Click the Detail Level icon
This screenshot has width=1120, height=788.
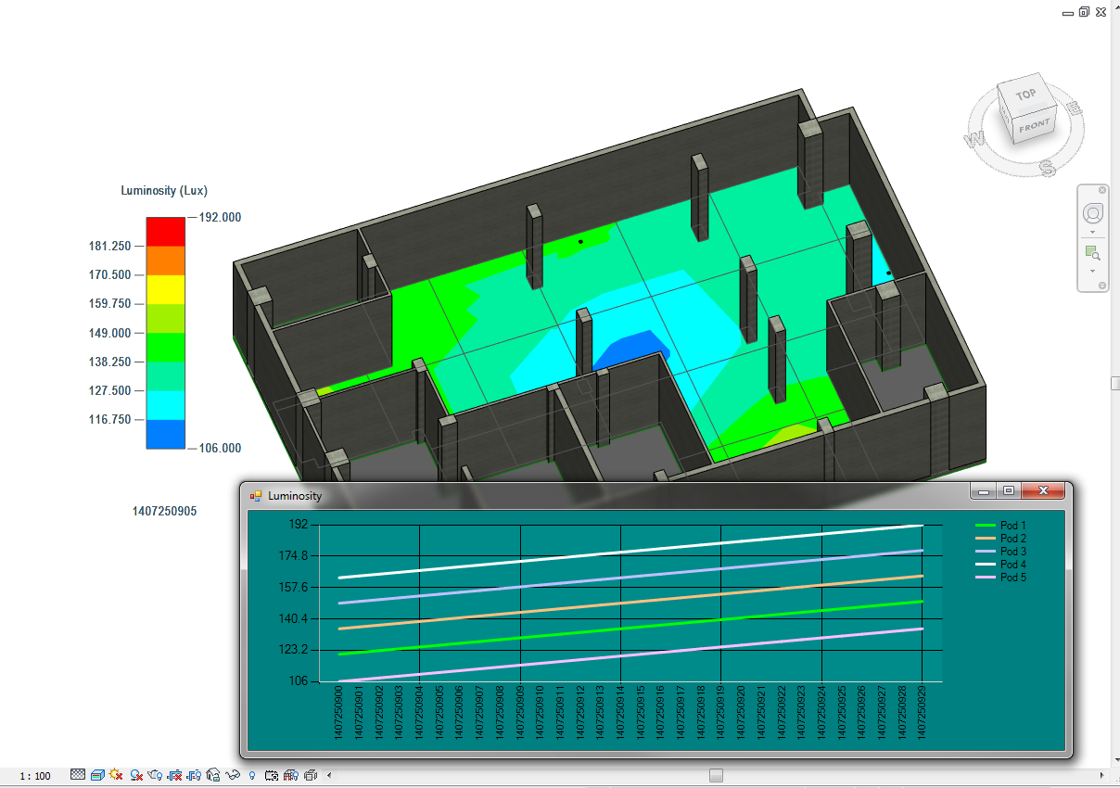[78, 774]
